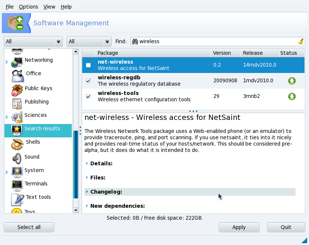Select the Publishing category label

click(x=37, y=102)
